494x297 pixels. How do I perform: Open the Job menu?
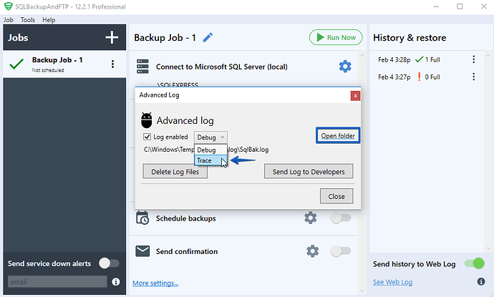tap(8, 19)
